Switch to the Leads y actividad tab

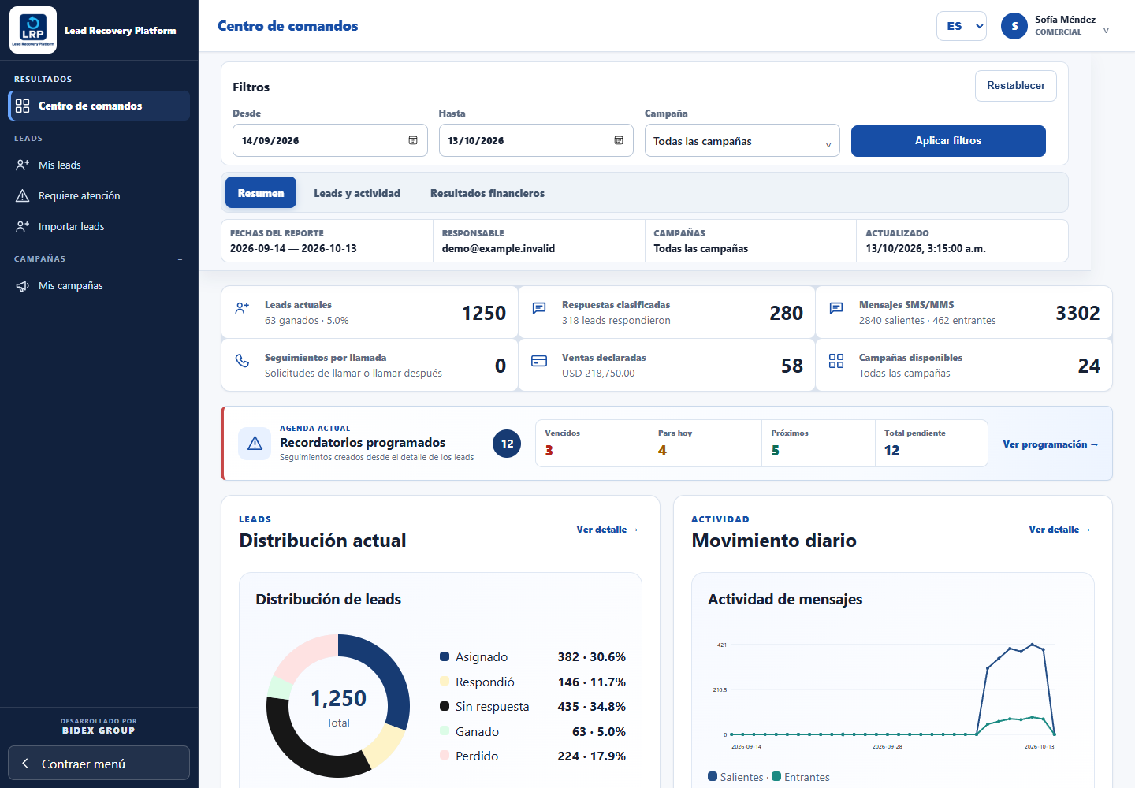tap(357, 193)
